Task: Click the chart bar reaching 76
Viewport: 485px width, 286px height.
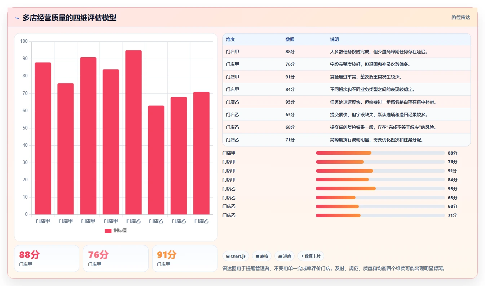Action: 66,149
